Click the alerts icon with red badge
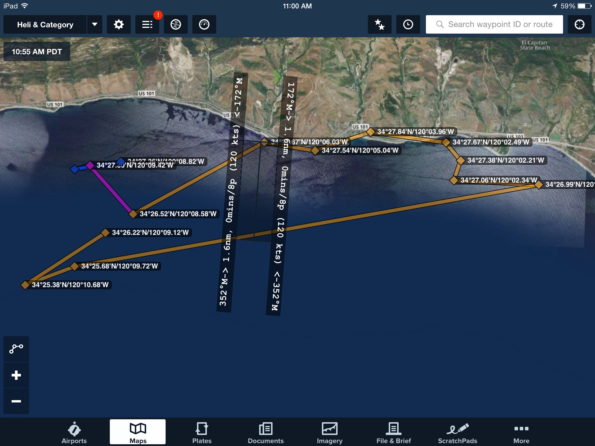Viewport: 595px width, 446px height. click(147, 24)
